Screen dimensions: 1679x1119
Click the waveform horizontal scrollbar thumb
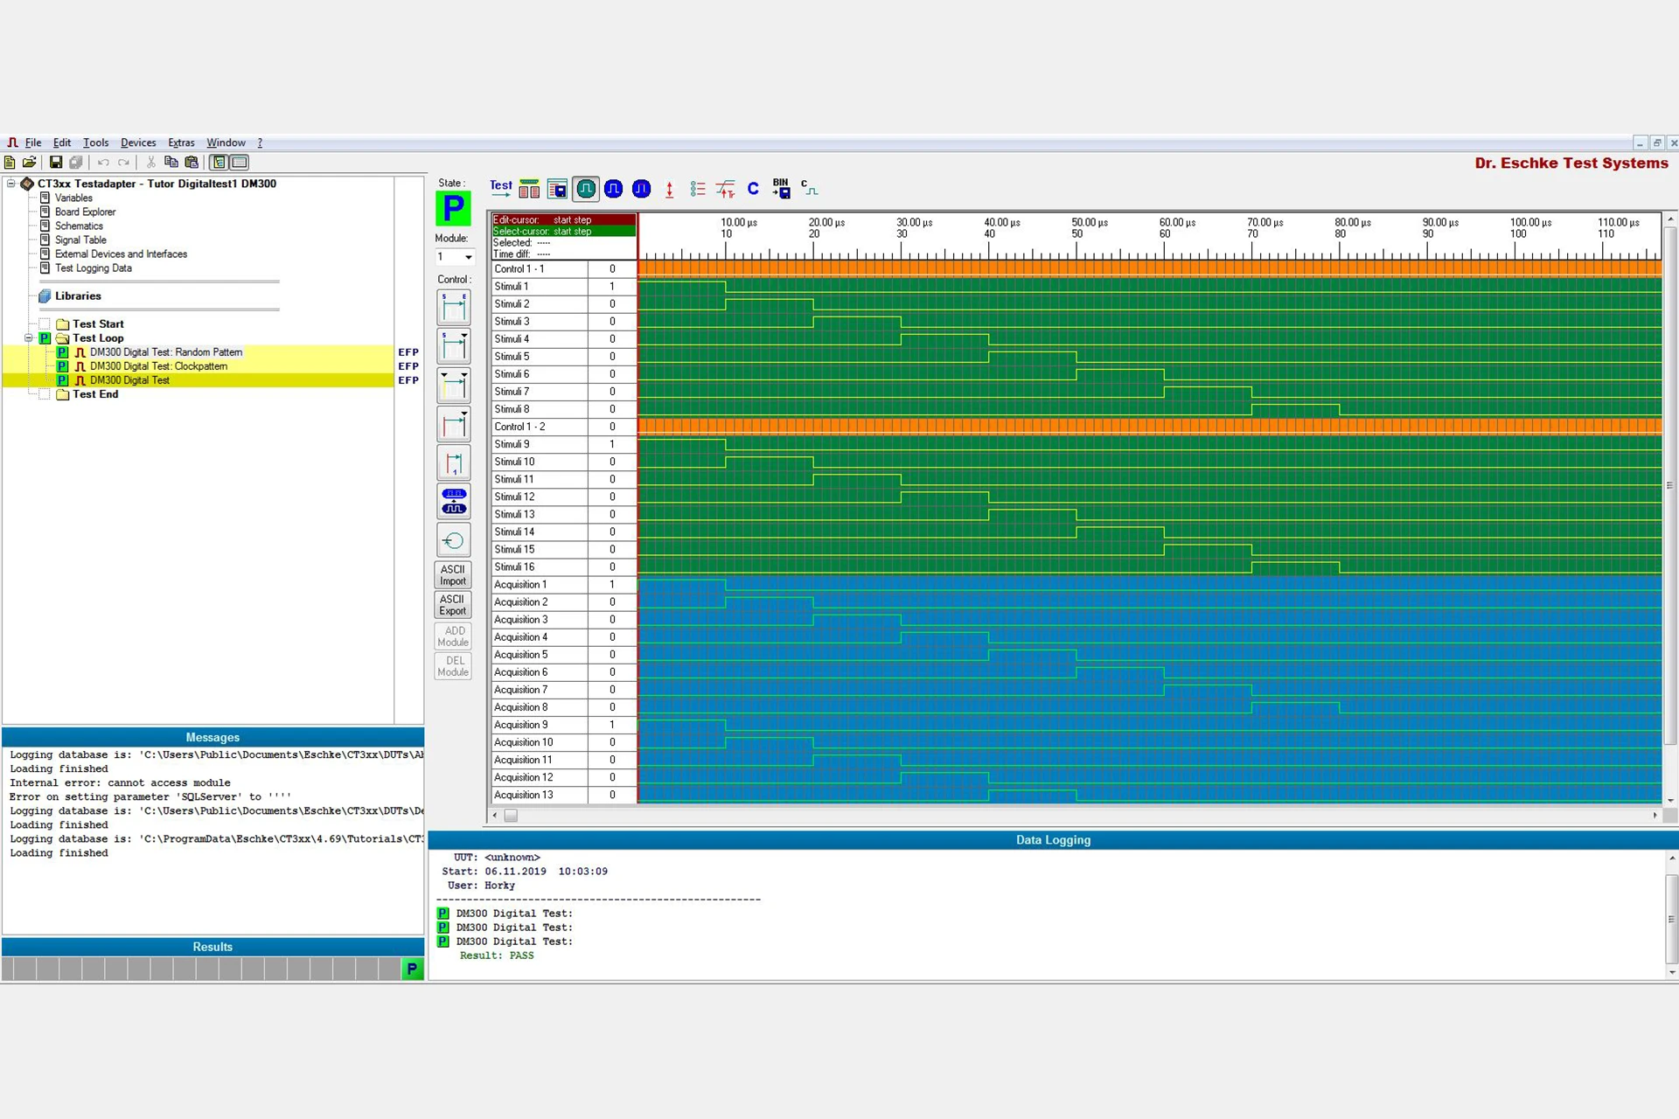pyautogui.click(x=512, y=816)
